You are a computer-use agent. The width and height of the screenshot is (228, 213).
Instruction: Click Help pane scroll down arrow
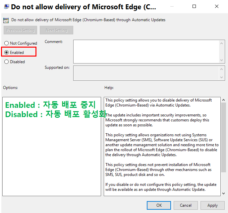[224, 193]
